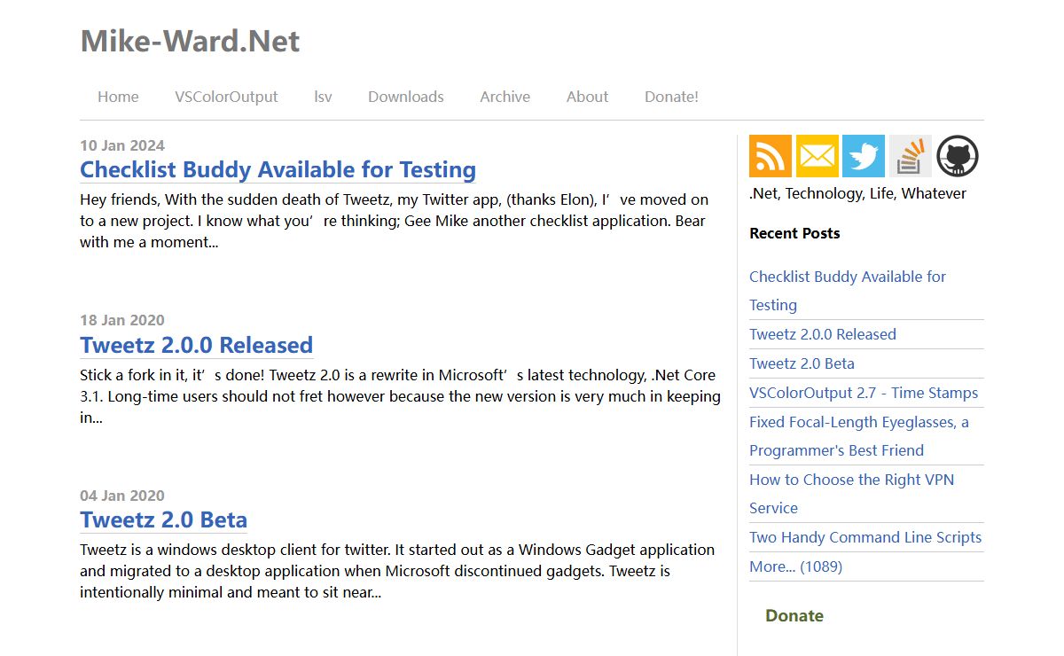The width and height of the screenshot is (1064, 656).
Task: Click the Recent Posts sidebar heading
Action: tap(794, 233)
